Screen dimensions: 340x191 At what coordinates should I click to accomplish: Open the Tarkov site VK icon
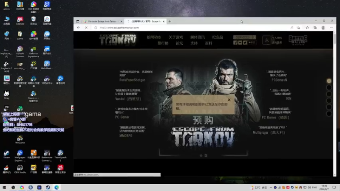[240, 43]
